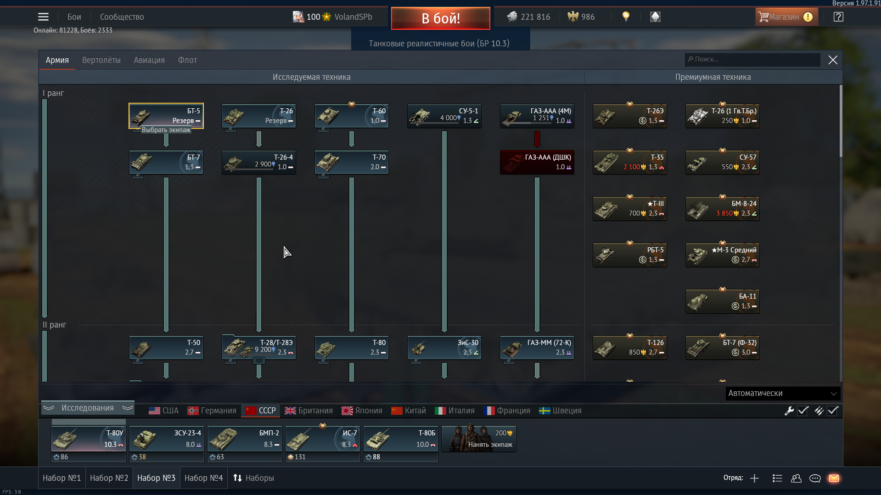The image size is (881, 495).
Task: Select the Франция country tab
Action: click(x=507, y=411)
